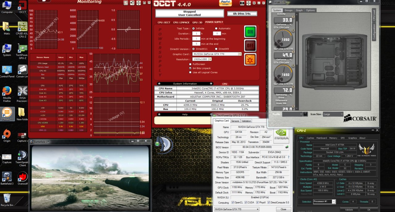Open the Icon Size Large dropdown
Screen dimensions: 395x212
coord(333,114)
